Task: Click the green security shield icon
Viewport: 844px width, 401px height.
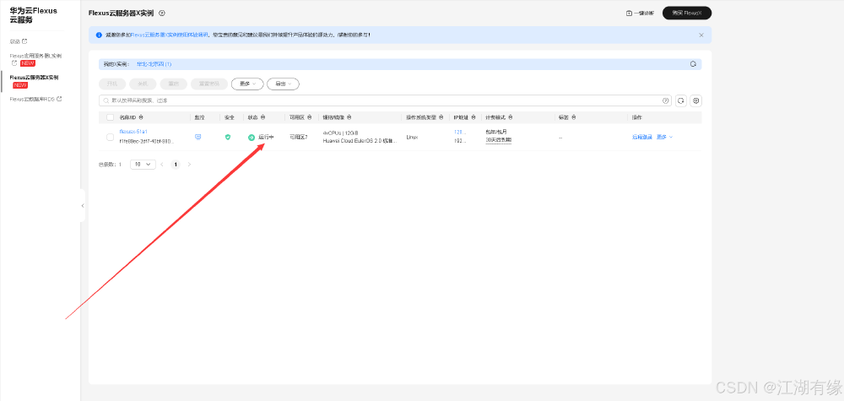Action: [228, 138]
